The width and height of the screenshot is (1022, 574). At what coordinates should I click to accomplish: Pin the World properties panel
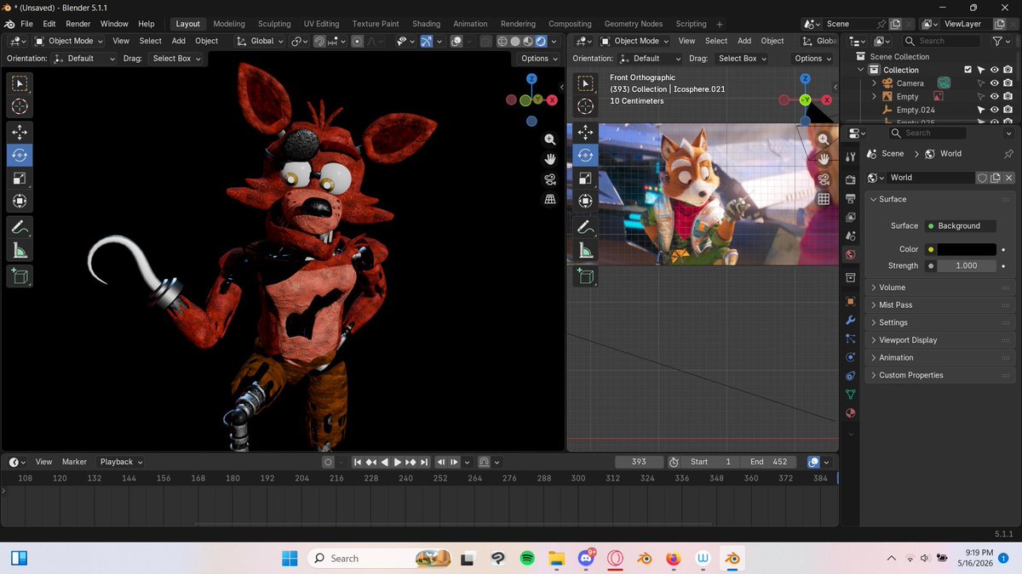click(x=1008, y=154)
